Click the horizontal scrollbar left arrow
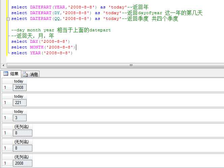 pos(3,65)
